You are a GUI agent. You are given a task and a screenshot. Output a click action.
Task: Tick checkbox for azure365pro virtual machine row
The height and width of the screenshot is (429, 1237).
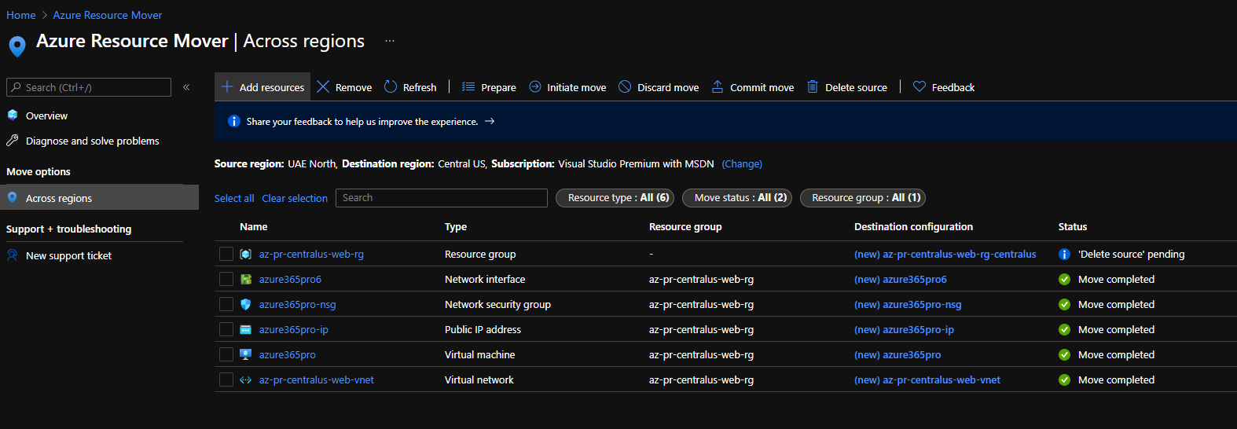[226, 354]
